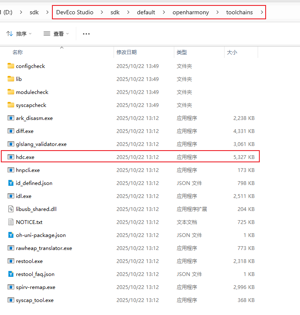Open the 查看 view menu

point(56,34)
